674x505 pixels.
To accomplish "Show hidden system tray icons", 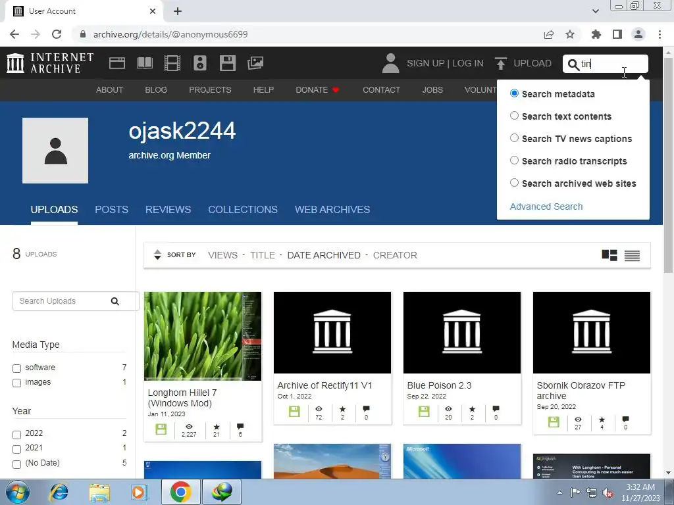I will [x=559, y=493].
